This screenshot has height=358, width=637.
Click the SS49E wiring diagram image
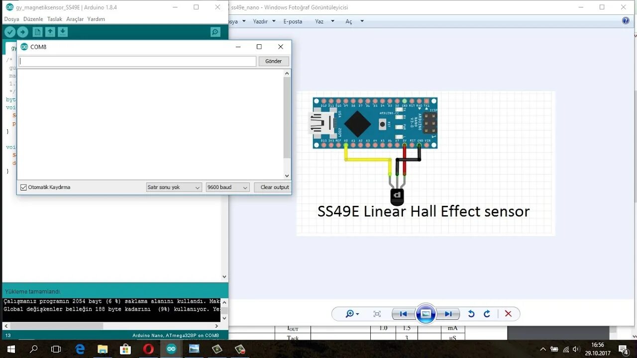click(425, 163)
